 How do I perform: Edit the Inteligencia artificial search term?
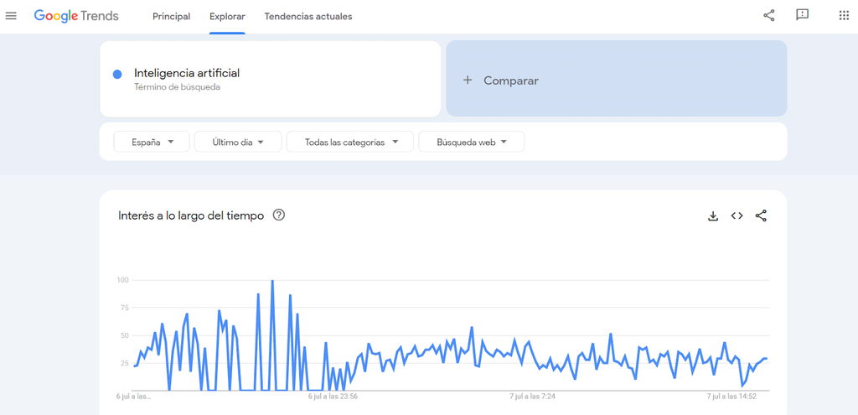187,73
